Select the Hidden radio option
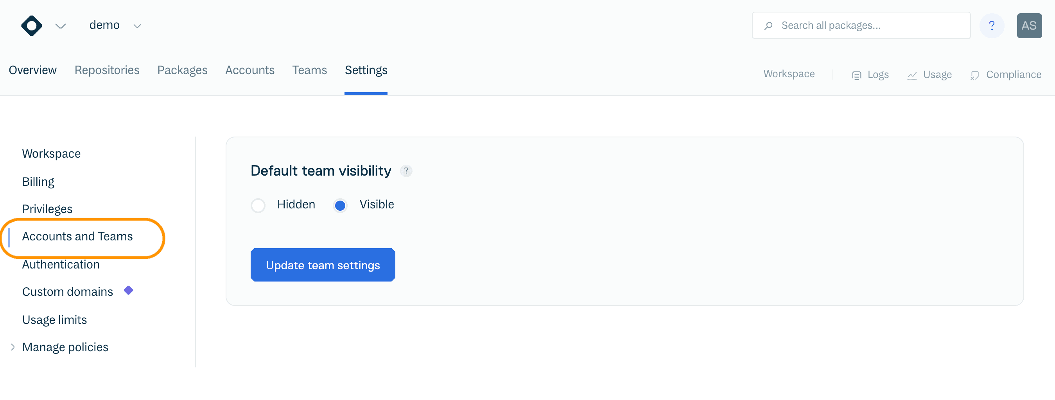 point(258,205)
